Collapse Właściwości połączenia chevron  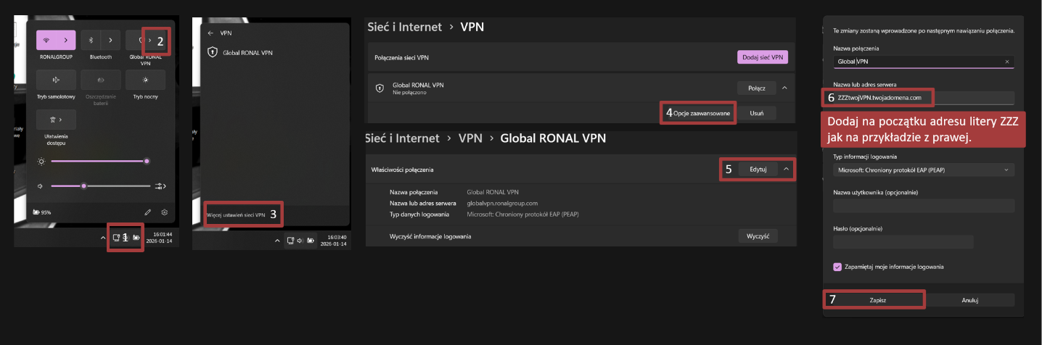click(x=786, y=168)
